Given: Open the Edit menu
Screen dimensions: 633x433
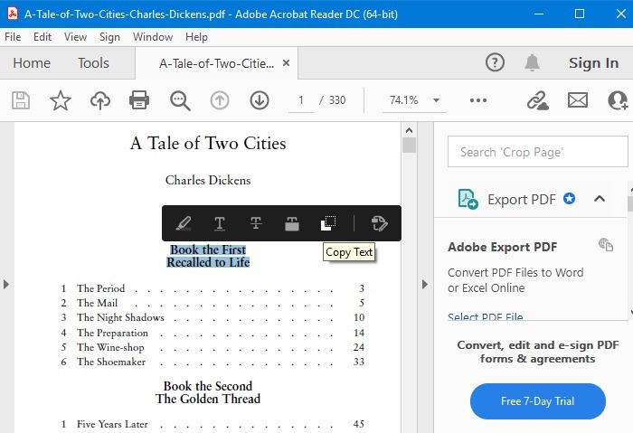Looking at the screenshot, I should click(43, 37).
